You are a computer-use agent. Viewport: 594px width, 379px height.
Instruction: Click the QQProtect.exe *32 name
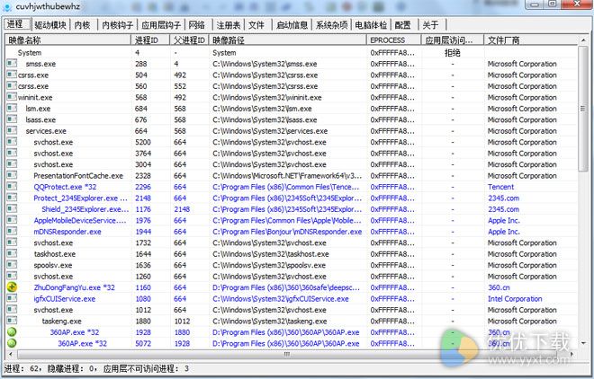(65, 187)
